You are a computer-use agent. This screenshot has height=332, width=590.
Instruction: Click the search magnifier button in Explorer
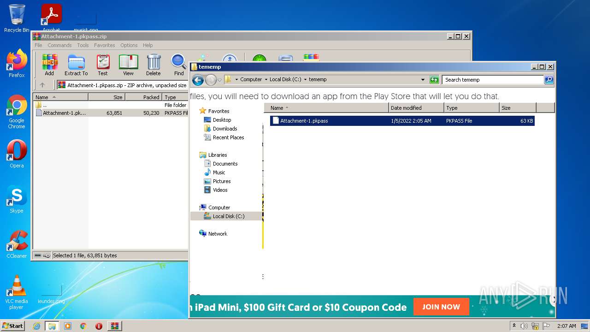[549, 80]
